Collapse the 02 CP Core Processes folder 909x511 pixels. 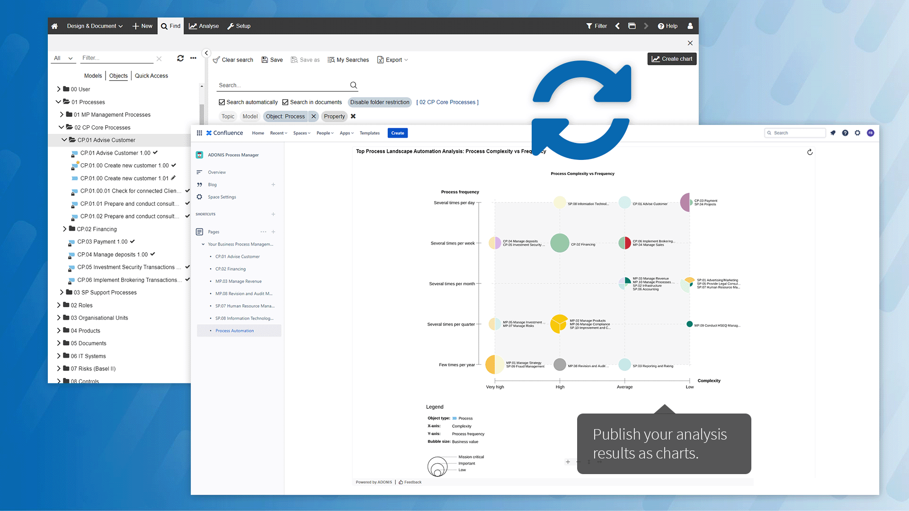61,127
